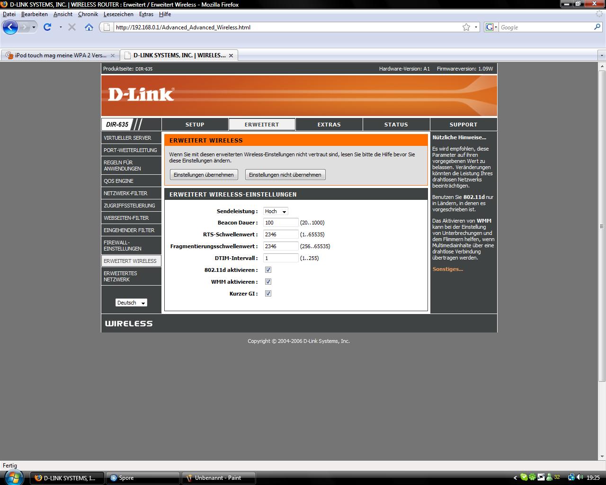
Task: Open Webseiten-Filter in sidebar
Action: (x=131, y=218)
